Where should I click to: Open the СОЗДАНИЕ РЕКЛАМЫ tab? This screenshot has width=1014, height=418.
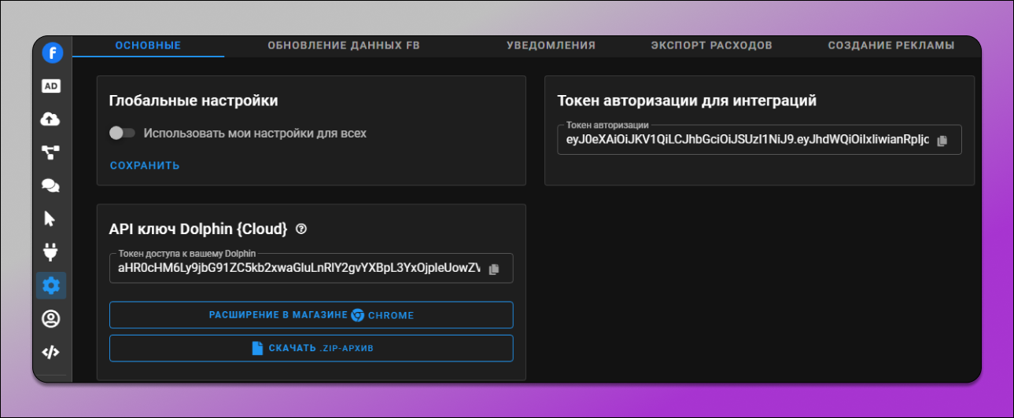[891, 46]
